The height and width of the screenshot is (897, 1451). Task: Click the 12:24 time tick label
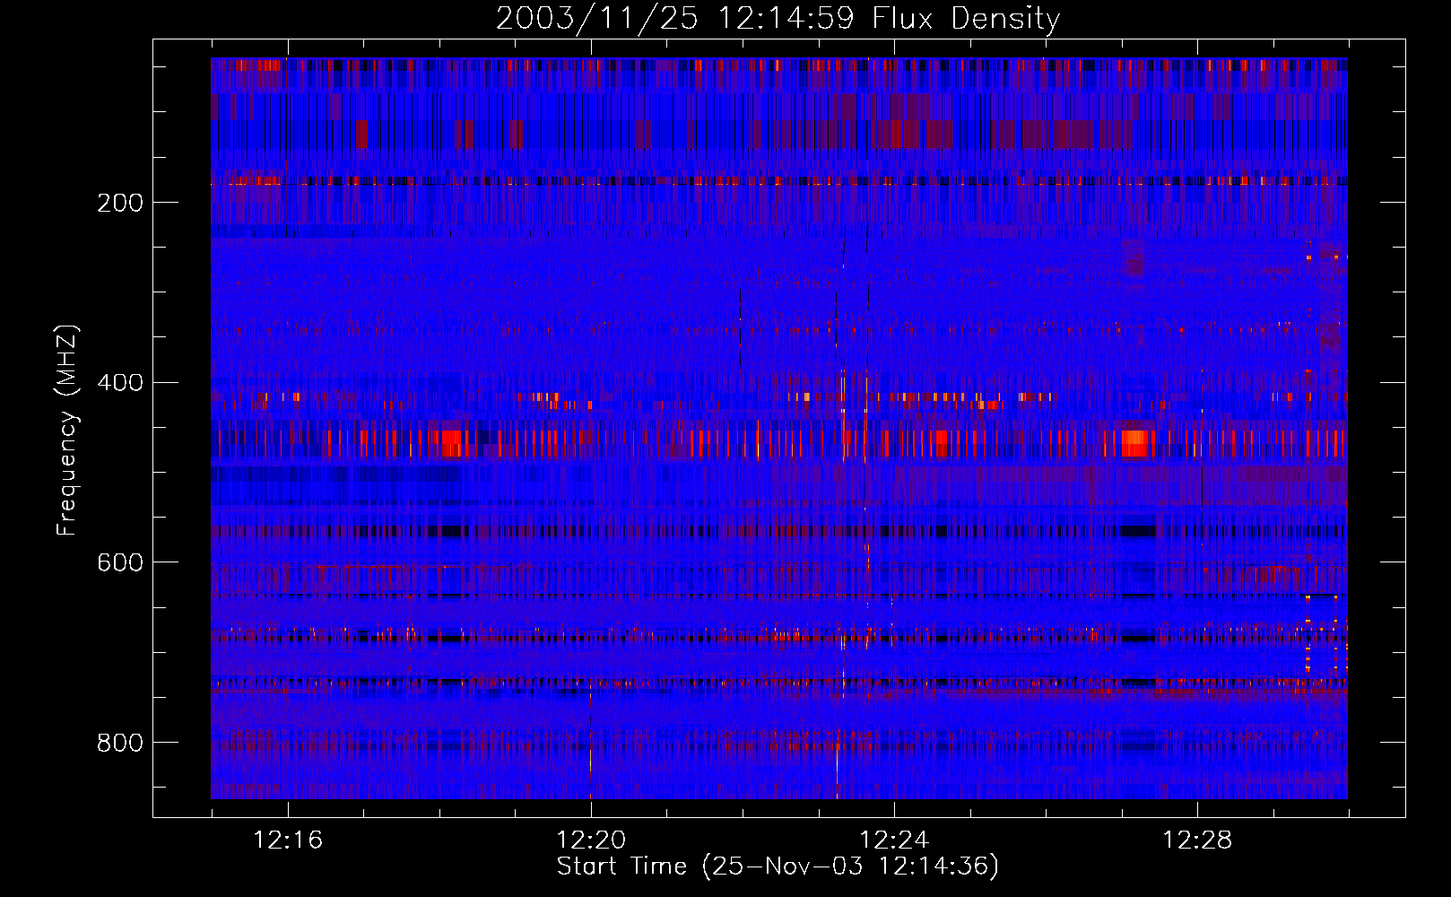(x=894, y=840)
